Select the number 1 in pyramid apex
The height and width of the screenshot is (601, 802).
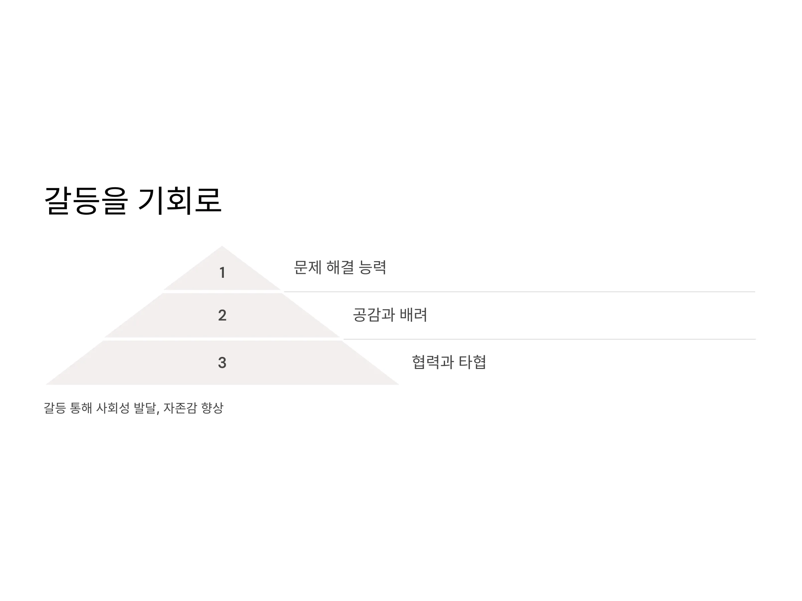[x=222, y=272]
